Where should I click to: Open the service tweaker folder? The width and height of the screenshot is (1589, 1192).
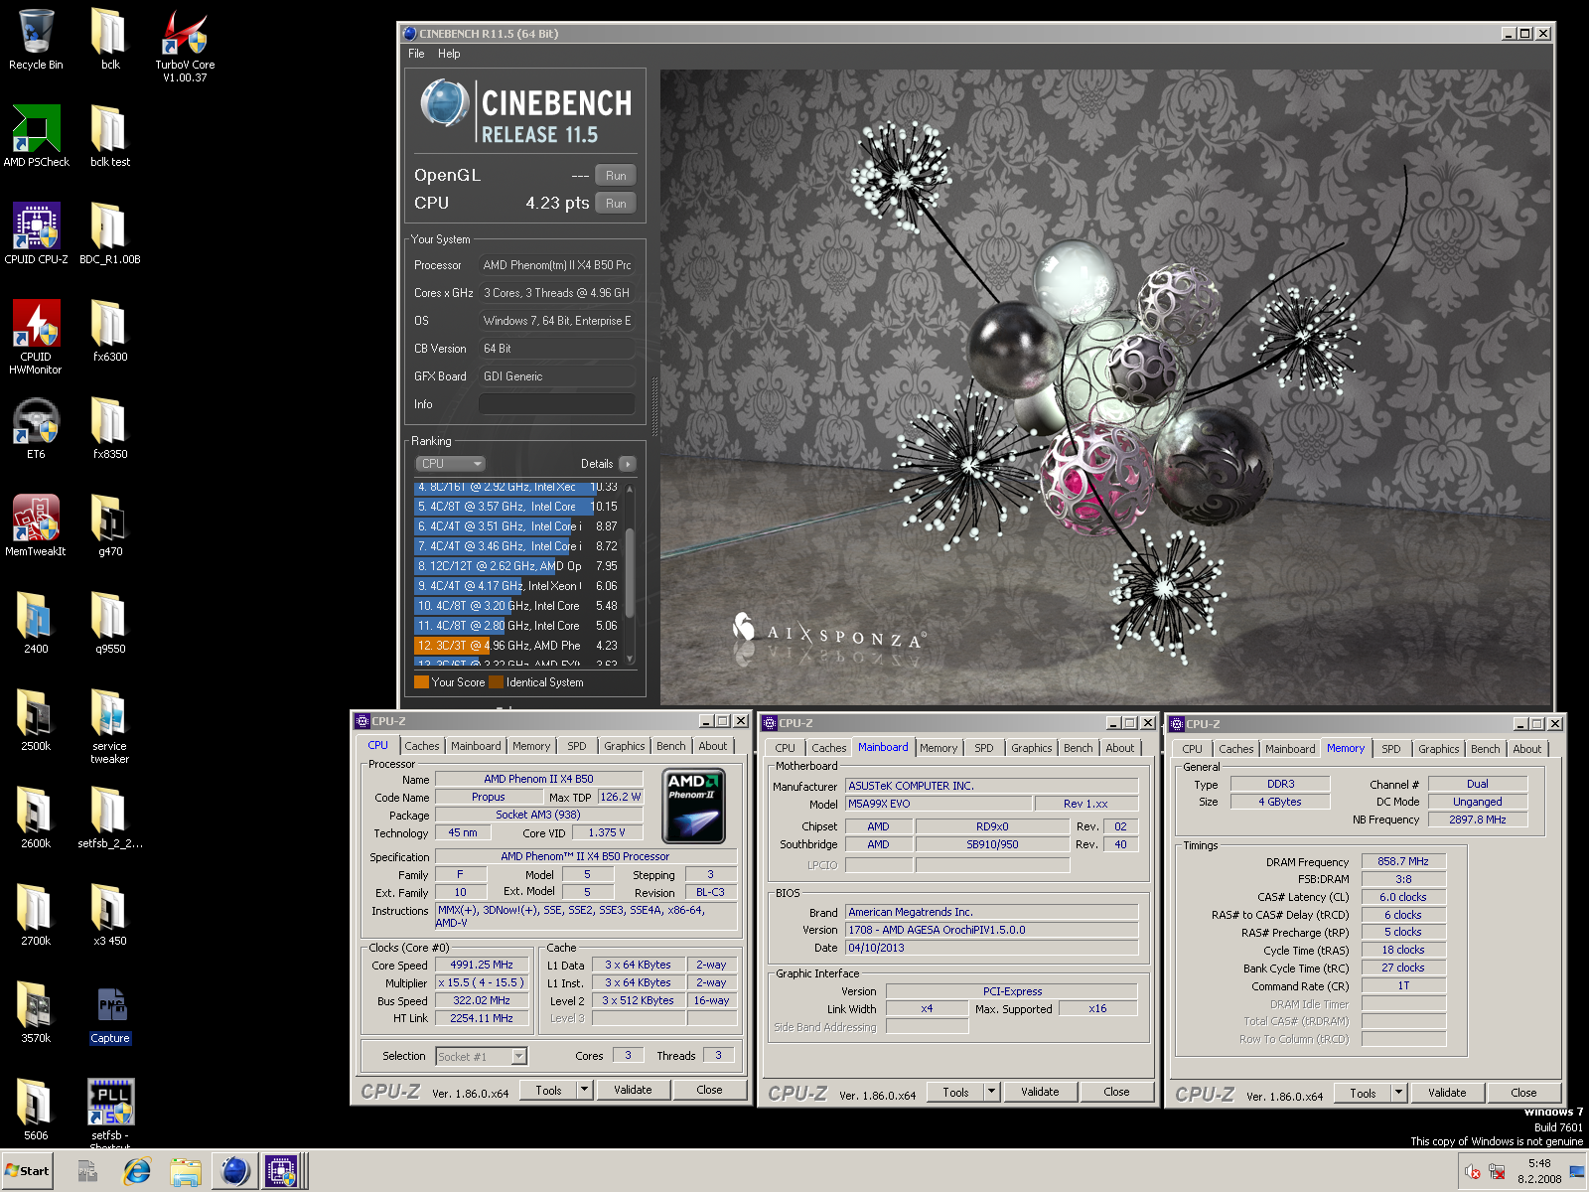coord(110,726)
